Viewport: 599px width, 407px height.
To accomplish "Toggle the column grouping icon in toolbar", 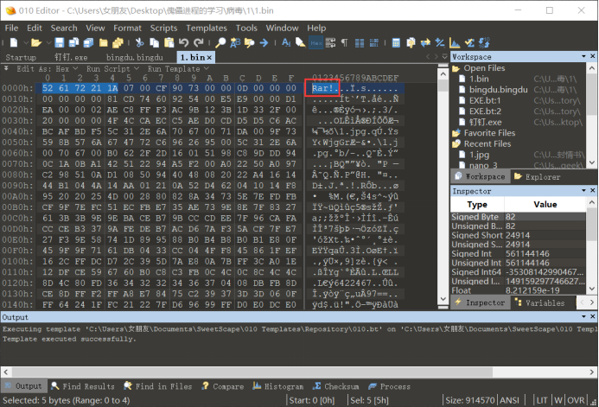I will pos(360,42).
